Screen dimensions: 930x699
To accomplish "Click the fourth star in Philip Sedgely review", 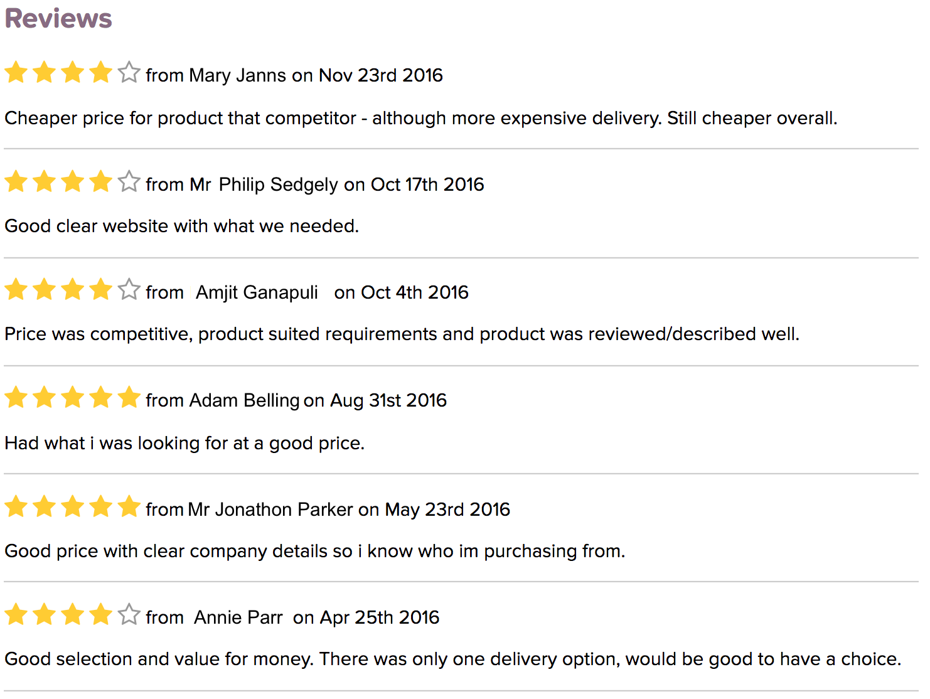I will coord(100,182).
